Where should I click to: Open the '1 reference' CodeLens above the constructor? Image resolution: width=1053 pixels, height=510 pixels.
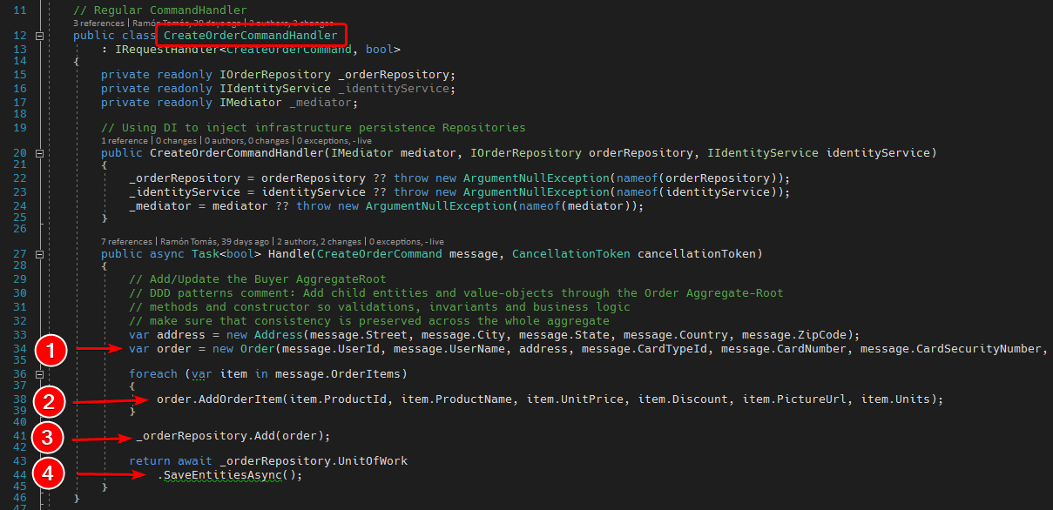(x=125, y=140)
